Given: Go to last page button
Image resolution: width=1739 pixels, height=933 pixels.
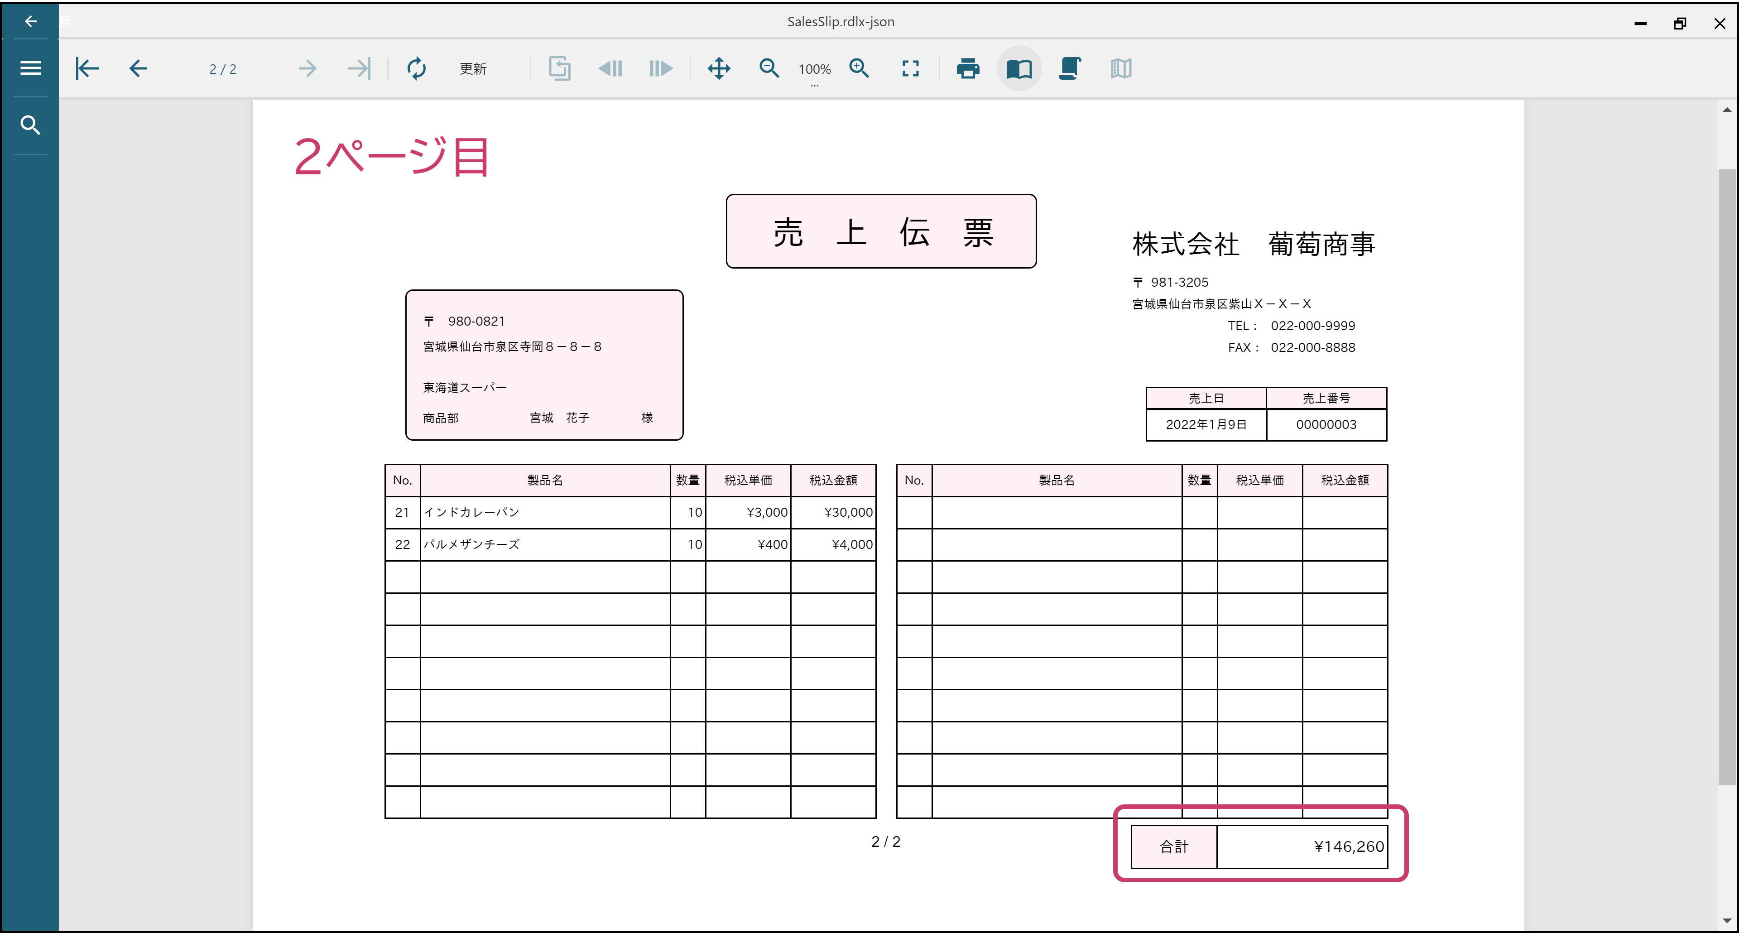Looking at the screenshot, I should (x=359, y=68).
